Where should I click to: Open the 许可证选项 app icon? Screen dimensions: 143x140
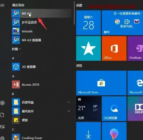16,22
